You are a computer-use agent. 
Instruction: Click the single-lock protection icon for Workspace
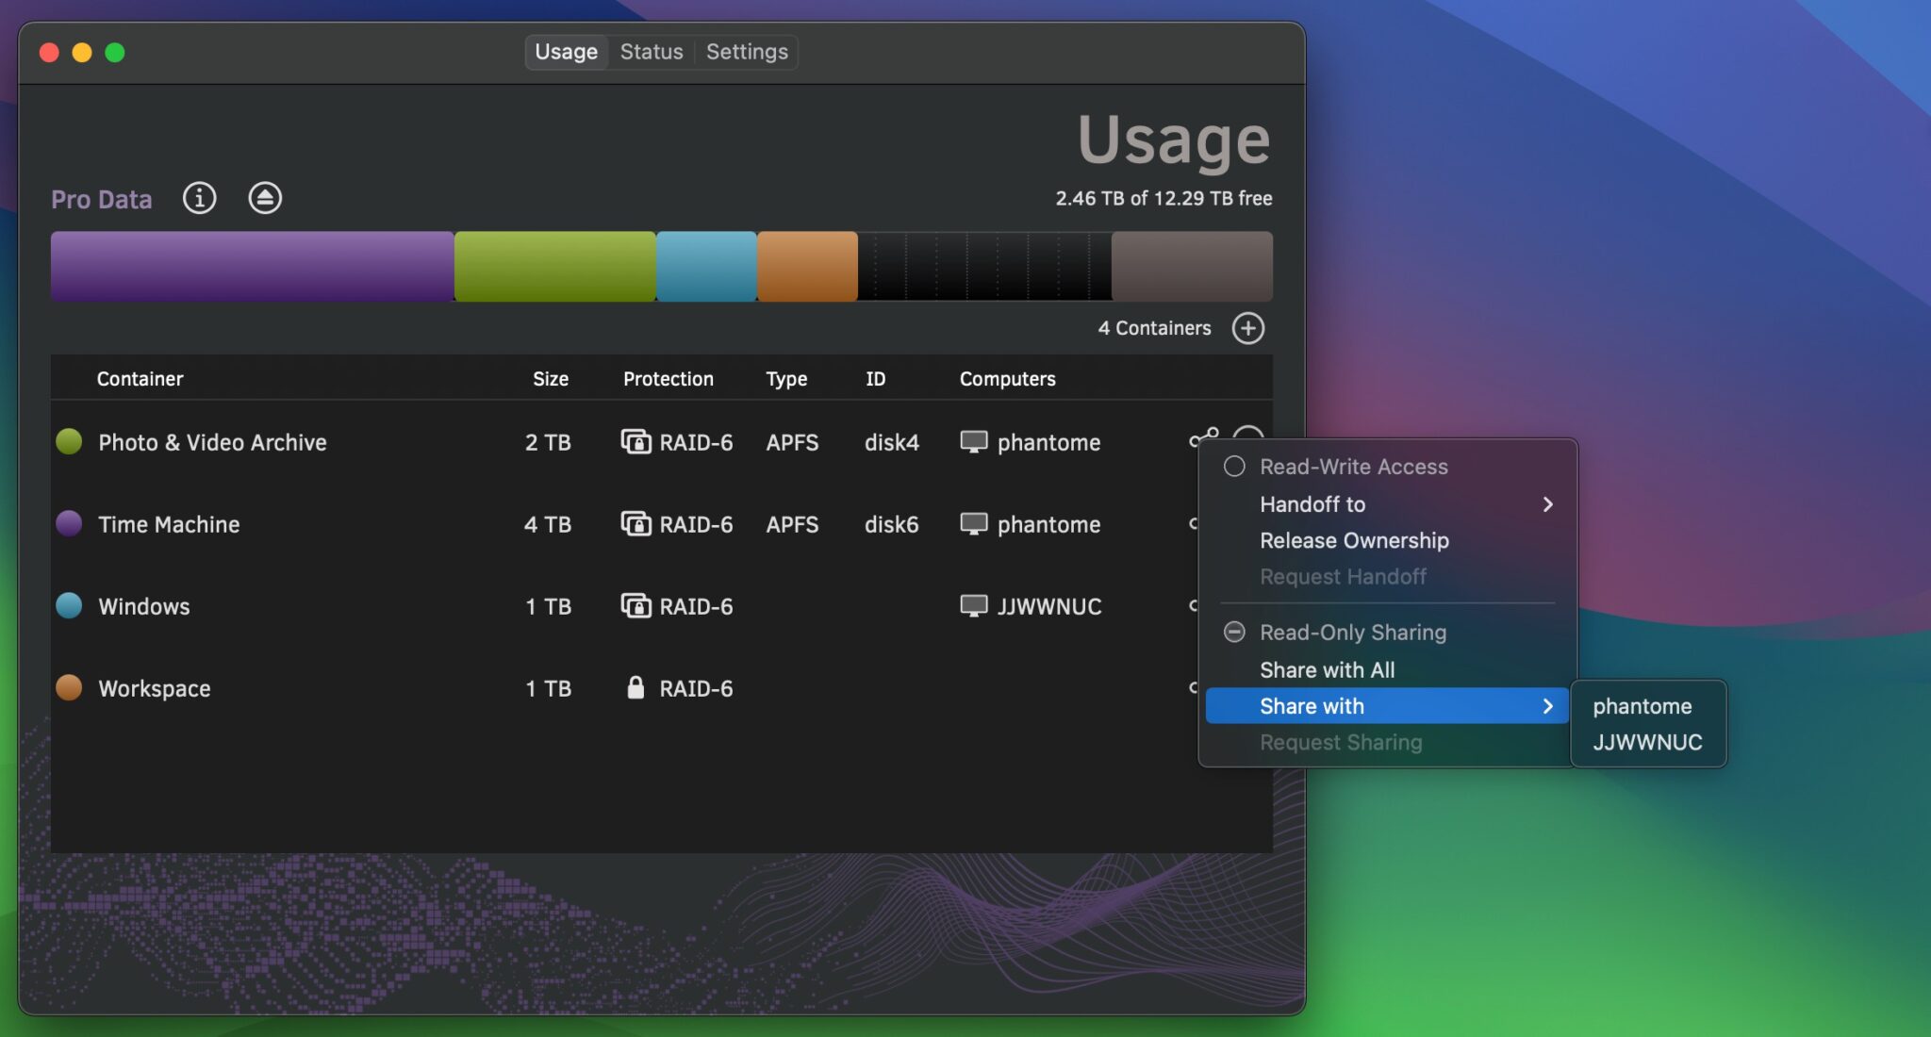point(637,688)
